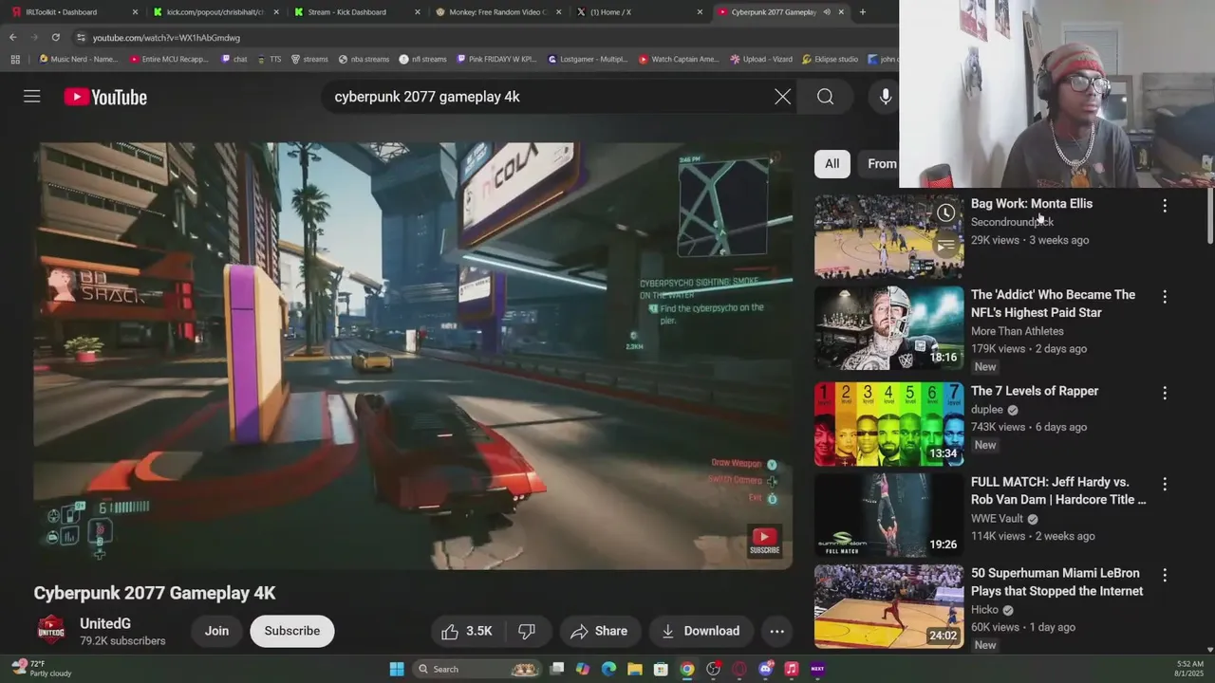
Task: Start voice search with microphone icon
Action: point(885,97)
